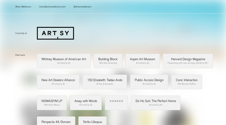Select the Terttu Uibopuu project
226x125 pixels.
click(x=92, y=121)
